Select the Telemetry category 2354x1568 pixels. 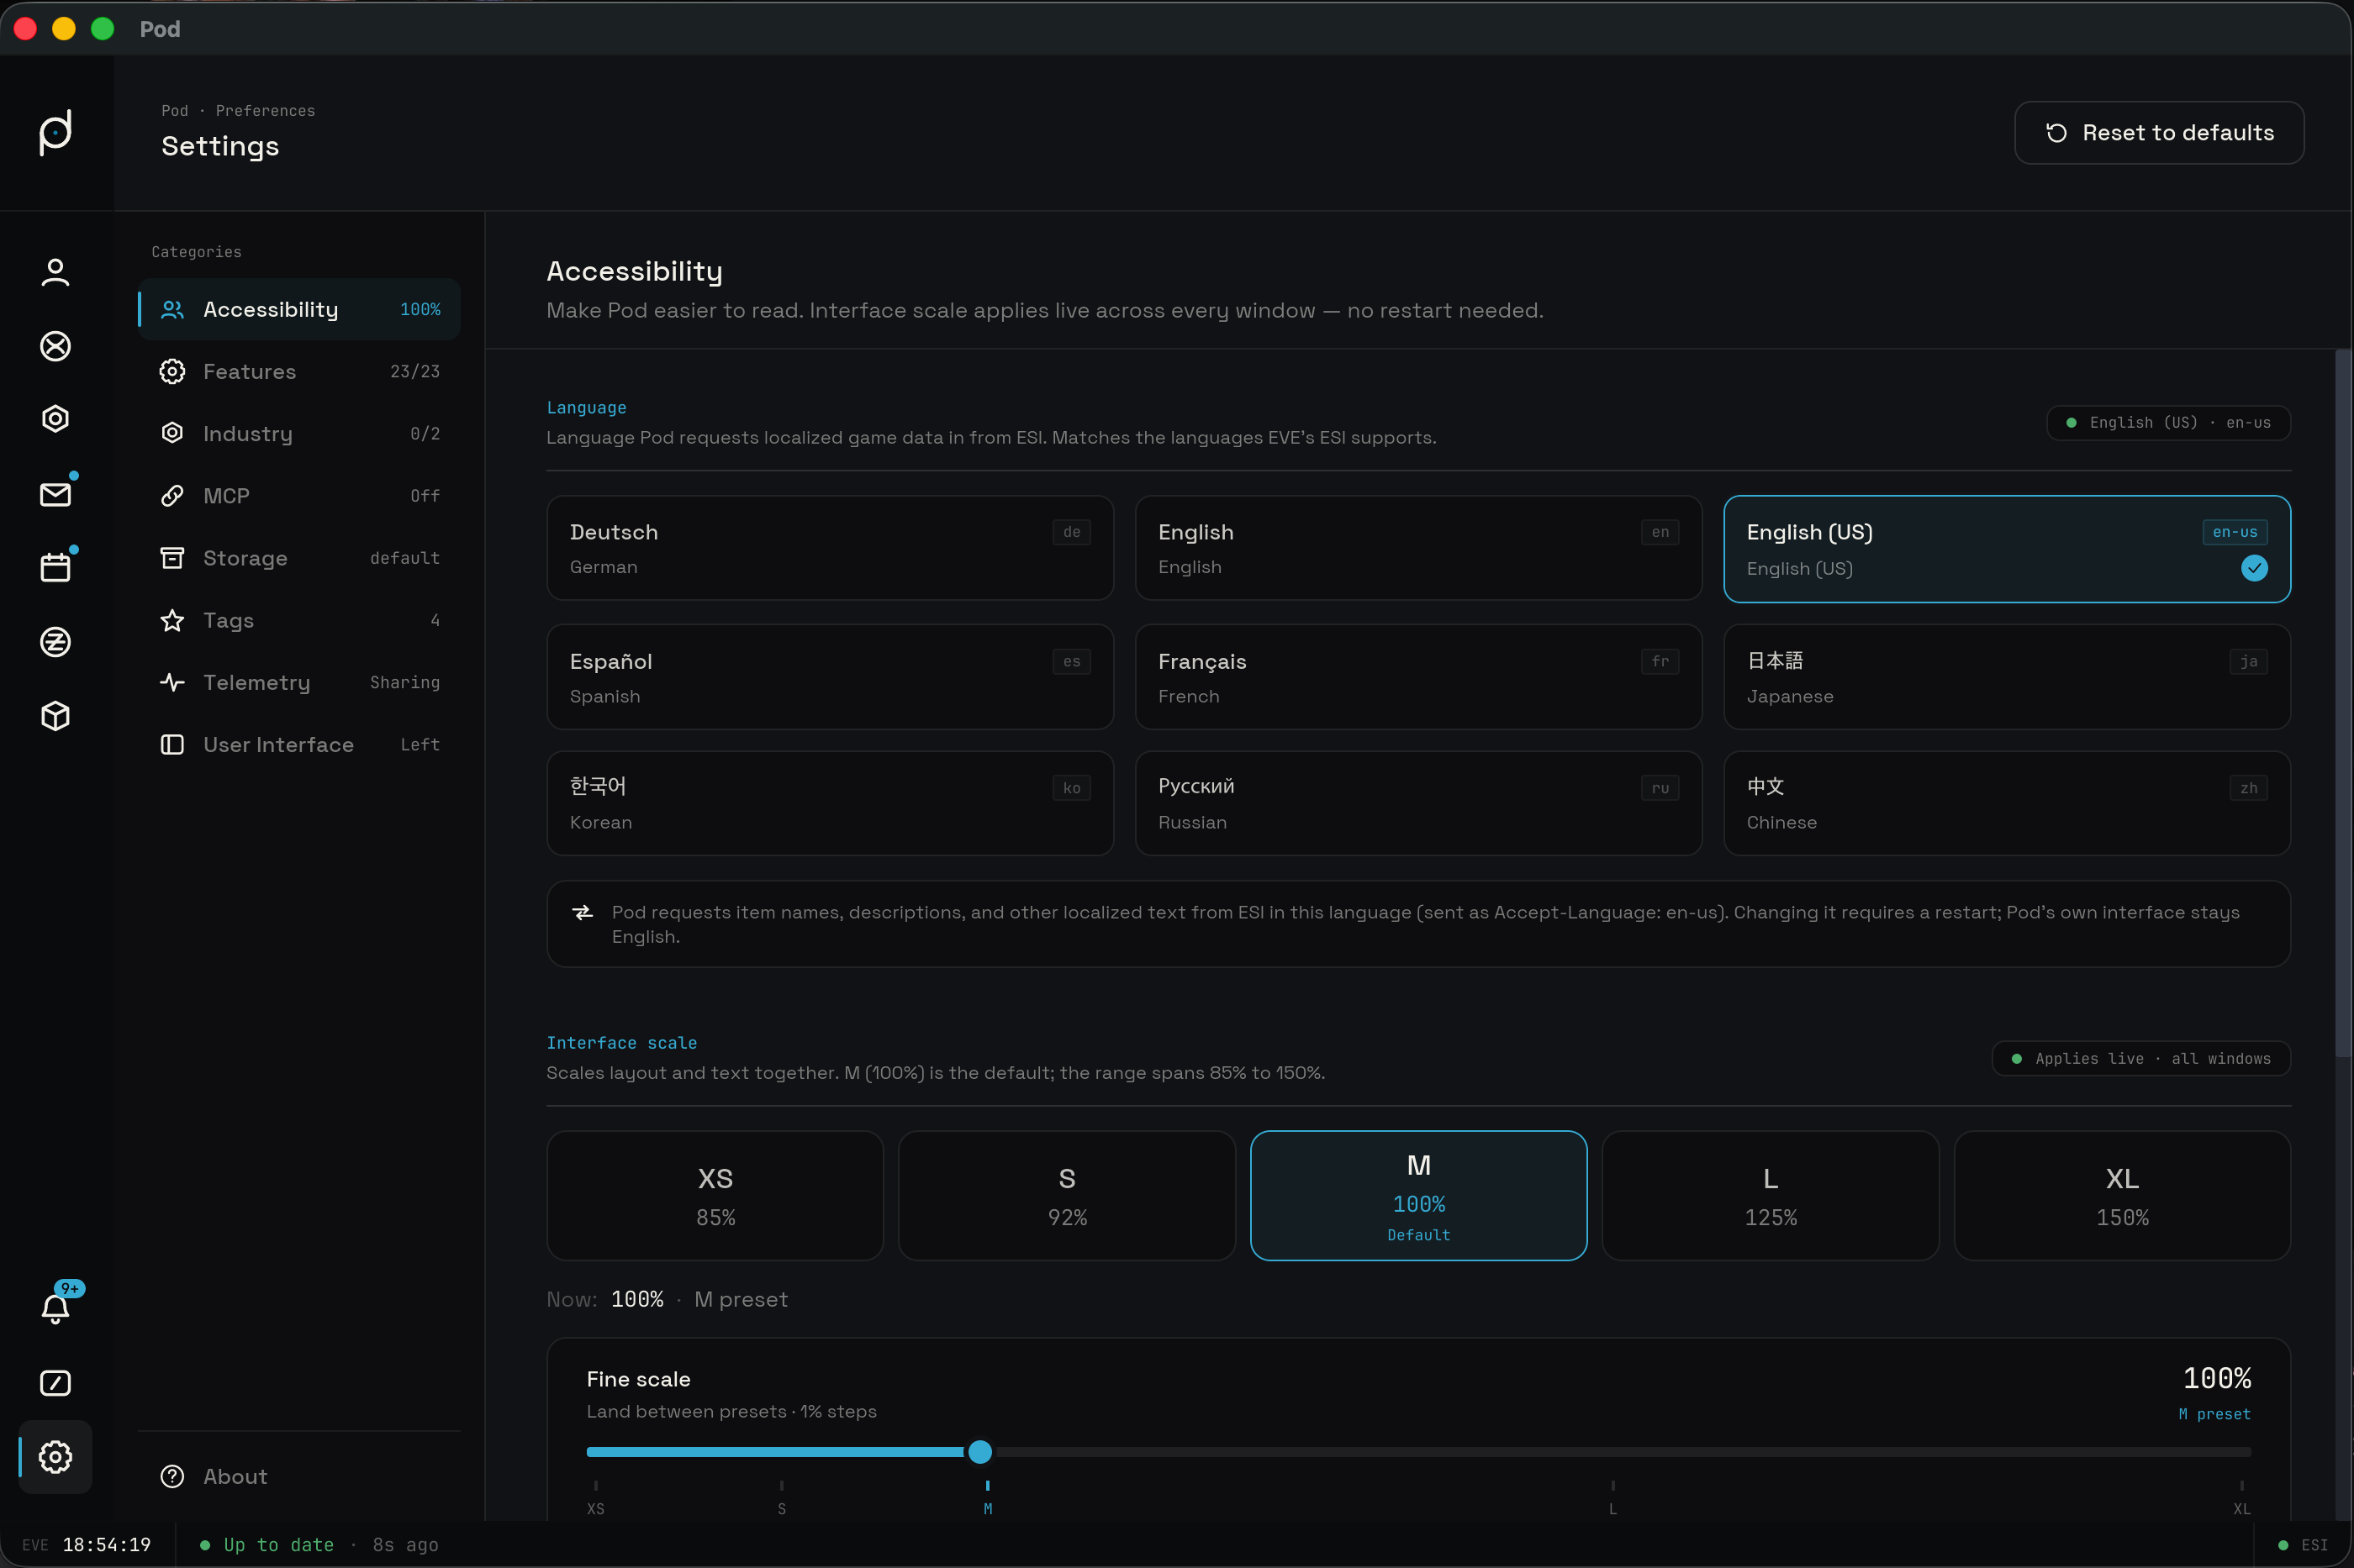click(299, 683)
